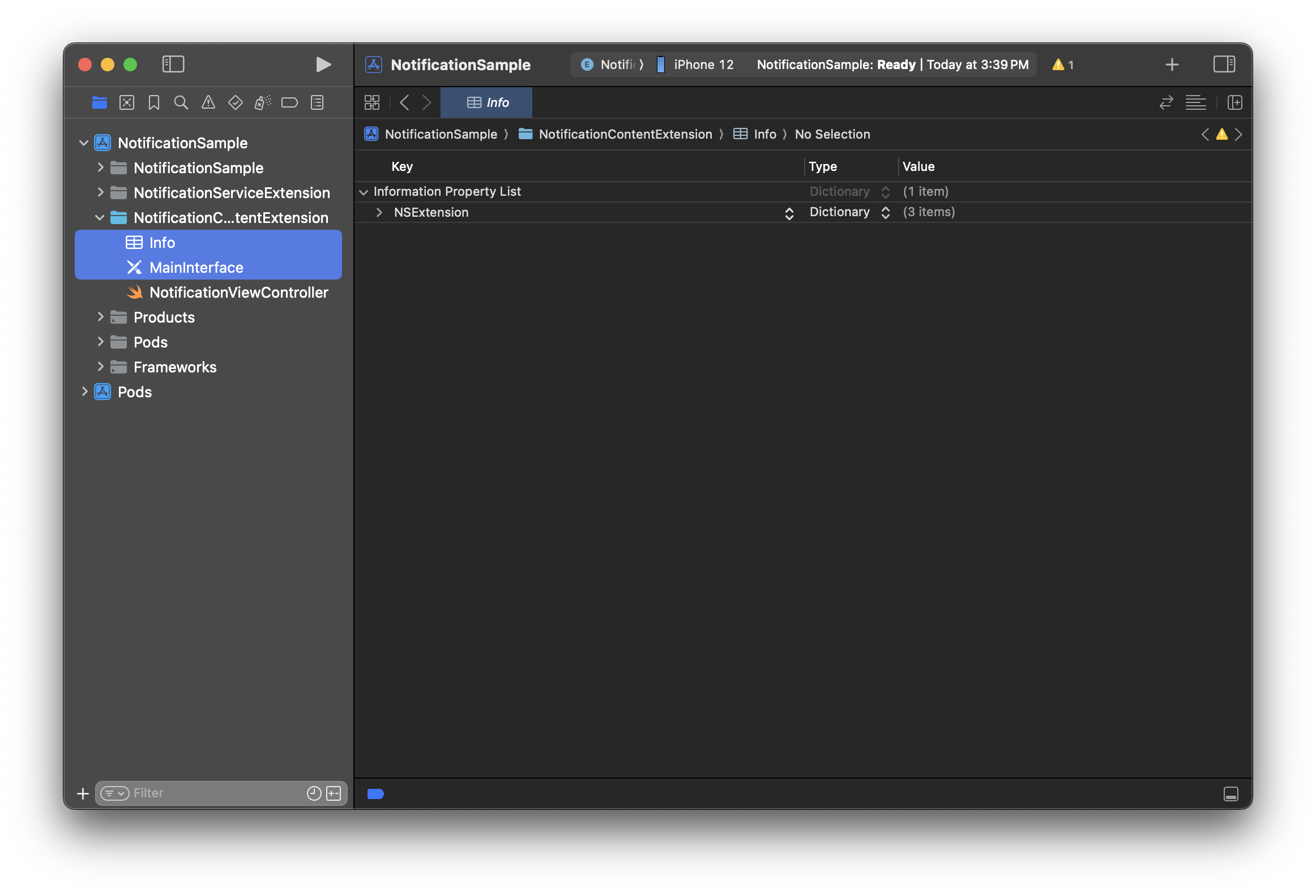The image size is (1316, 893).
Task: Toggle the left navigator sidebar
Action: (173, 65)
